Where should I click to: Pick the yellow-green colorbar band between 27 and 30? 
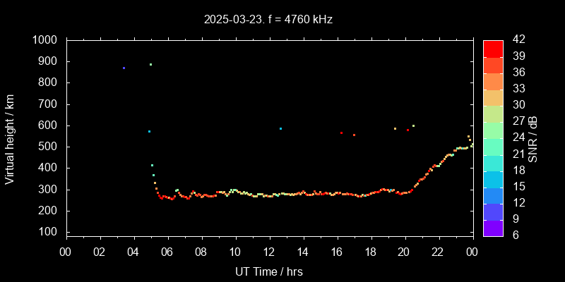[493, 114]
